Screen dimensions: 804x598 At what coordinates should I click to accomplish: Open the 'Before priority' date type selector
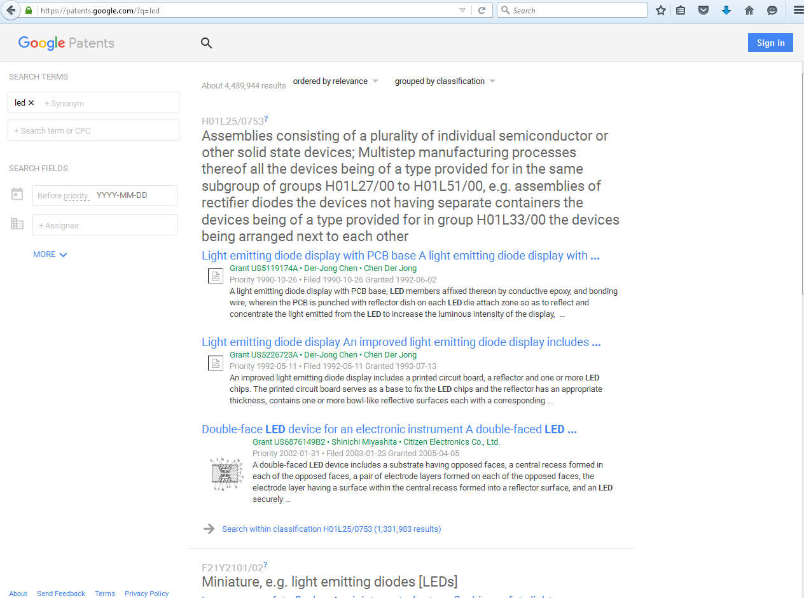point(63,196)
